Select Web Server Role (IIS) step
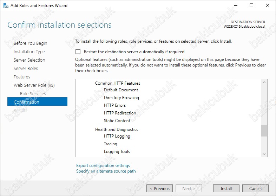 (34, 85)
